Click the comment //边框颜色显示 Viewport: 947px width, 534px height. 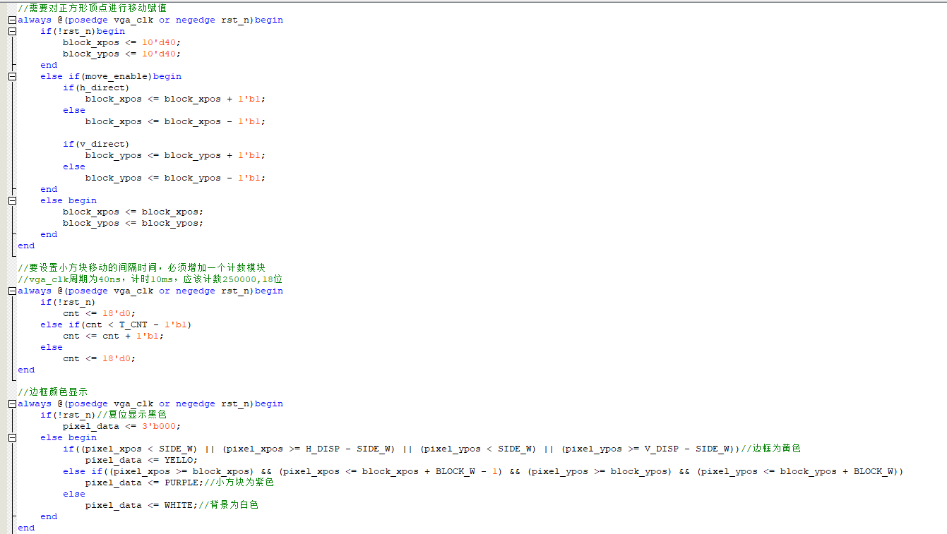click(x=53, y=392)
